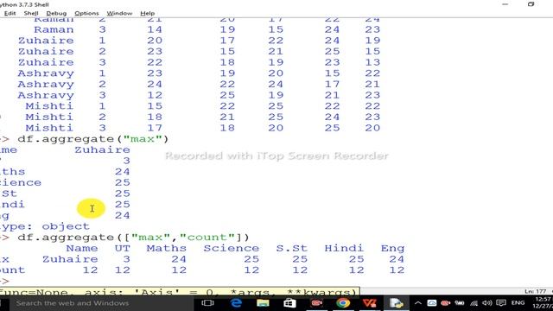Open the screen recorder app in the taskbar
Image resolution: width=553 pixels, height=311 pixels.
(x=317, y=303)
